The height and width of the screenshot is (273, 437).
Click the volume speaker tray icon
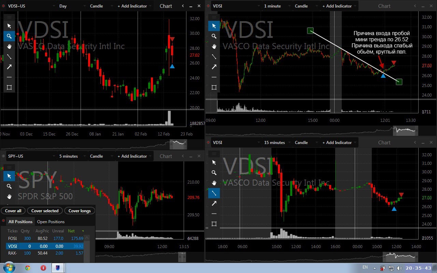point(399,268)
